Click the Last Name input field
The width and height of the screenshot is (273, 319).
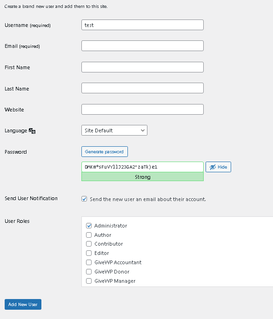(142, 88)
